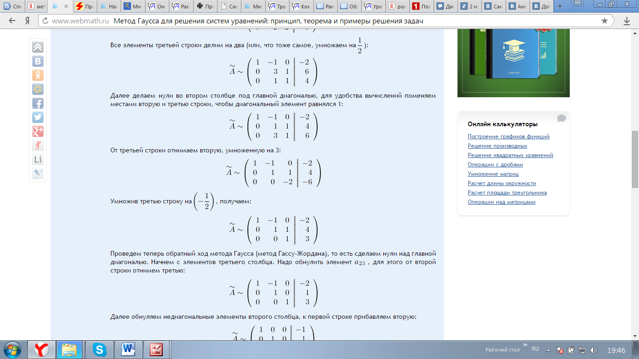Open browser downloads arrow

[x=627, y=21]
